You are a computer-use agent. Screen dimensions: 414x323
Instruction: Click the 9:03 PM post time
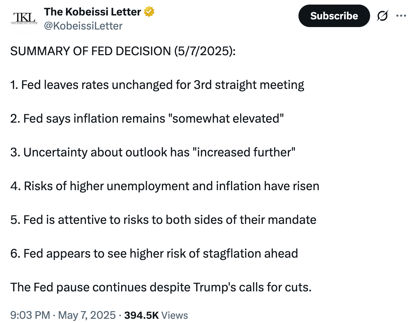(x=30, y=315)
